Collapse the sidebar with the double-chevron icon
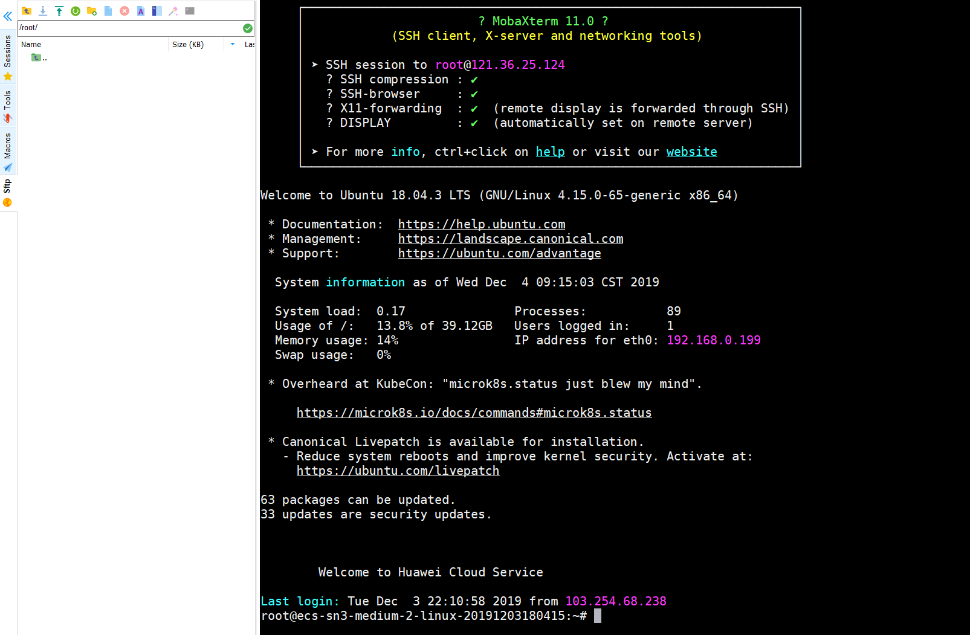Viewport: 970px width, 635px height. pyautogui.click(x=8, y=16)
